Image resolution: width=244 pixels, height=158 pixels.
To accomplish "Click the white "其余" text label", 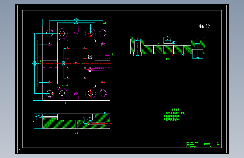I will coord(201,26).
